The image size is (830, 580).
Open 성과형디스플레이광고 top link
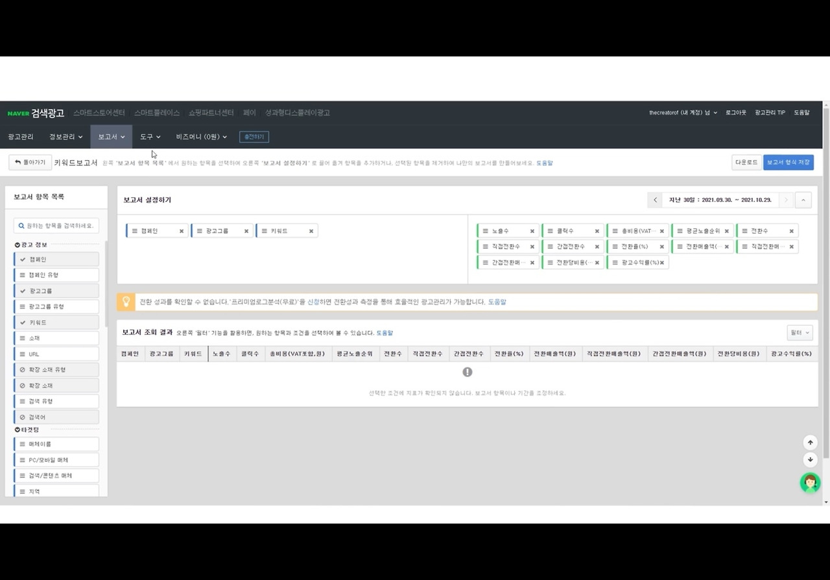(x=298, y=113)
